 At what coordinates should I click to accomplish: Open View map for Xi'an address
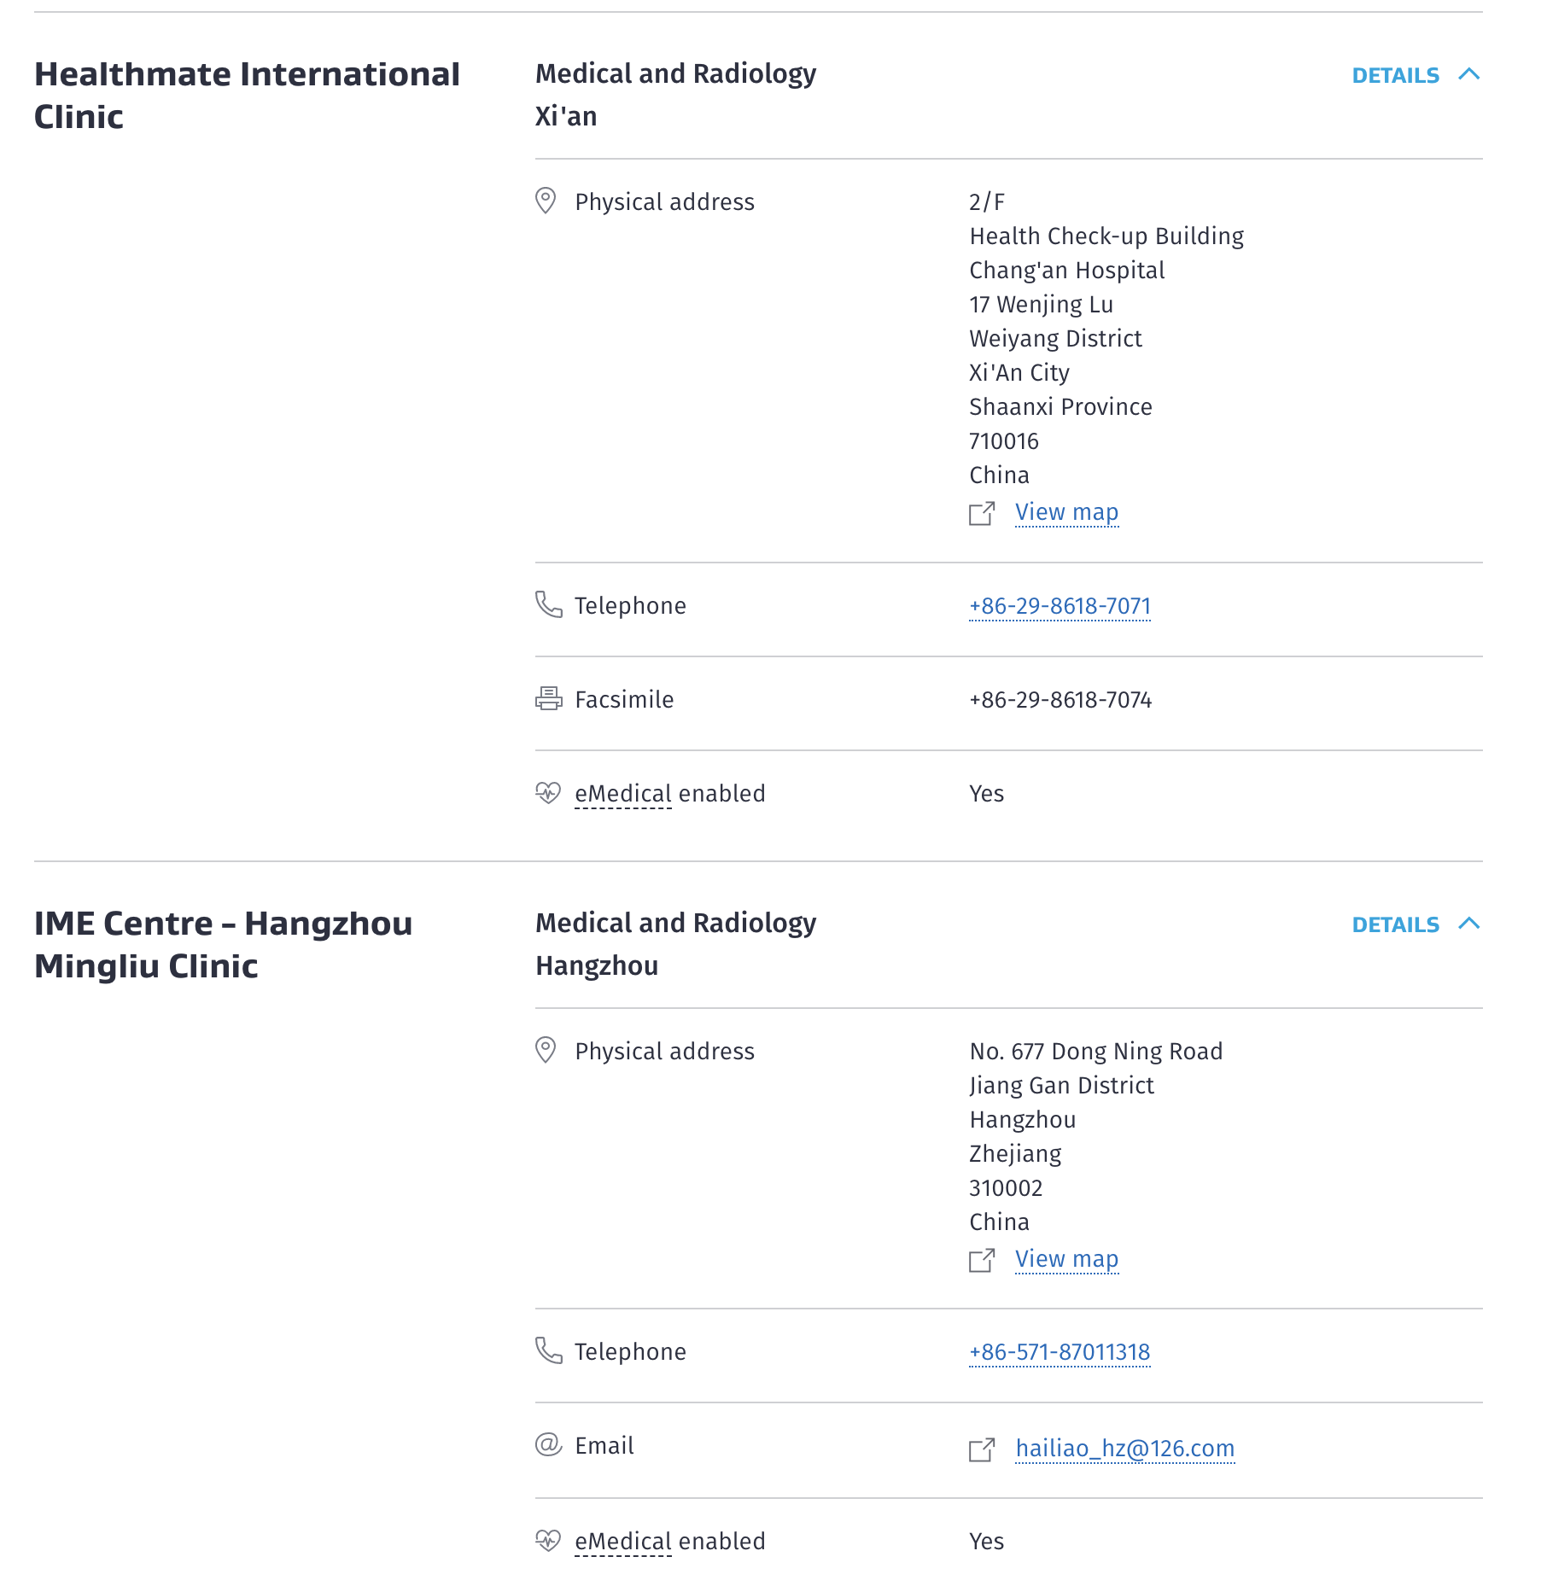pyautogui.click(x=1066, y=512)
